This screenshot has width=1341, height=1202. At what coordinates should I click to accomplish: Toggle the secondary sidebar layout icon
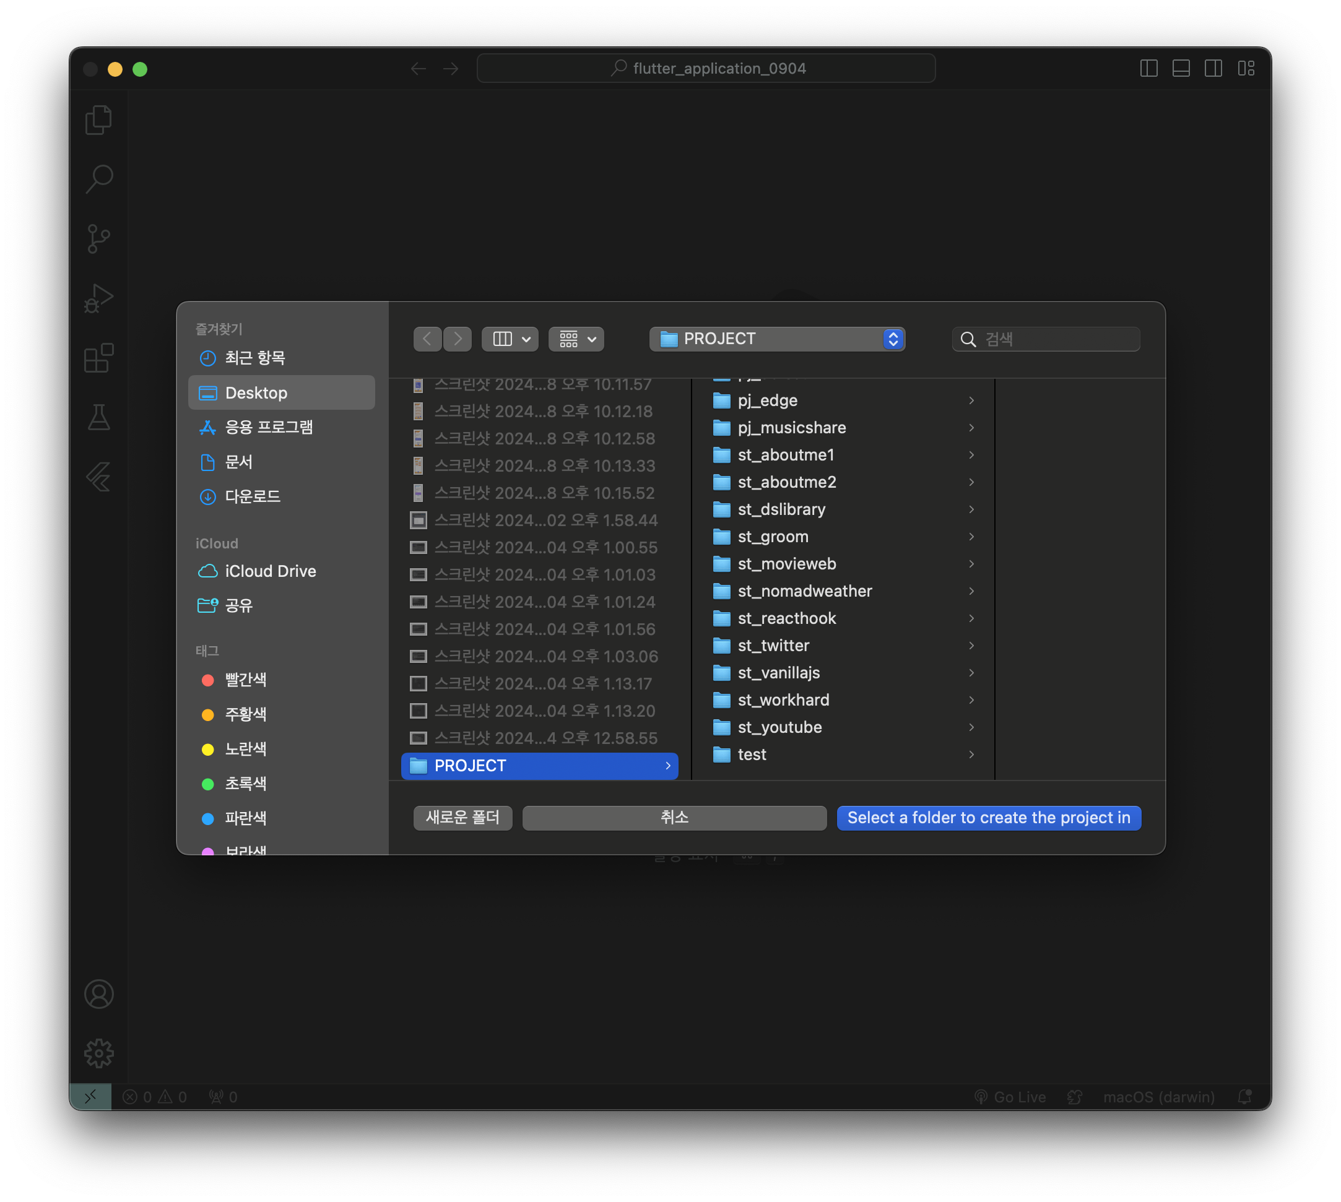(x=1213, y=68)
